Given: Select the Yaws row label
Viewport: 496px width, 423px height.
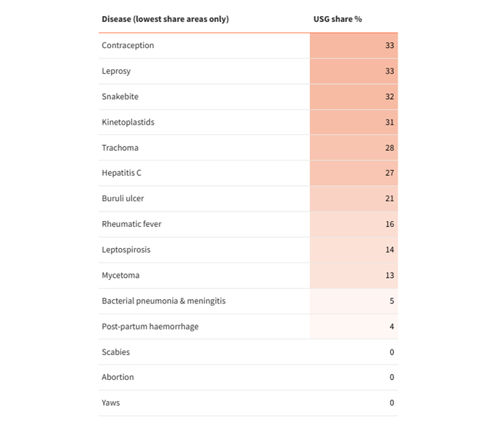Looking at the screenshot, I should click(112, 403).
